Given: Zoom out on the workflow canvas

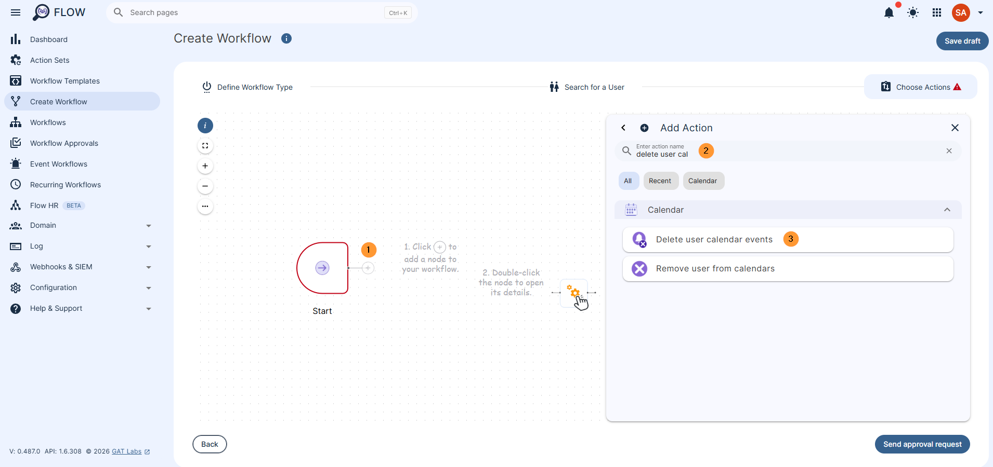Looking at the screenshot, I should tap(205, 186).
